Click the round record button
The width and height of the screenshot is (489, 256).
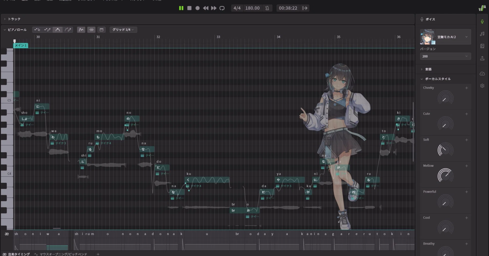point(197,8)
